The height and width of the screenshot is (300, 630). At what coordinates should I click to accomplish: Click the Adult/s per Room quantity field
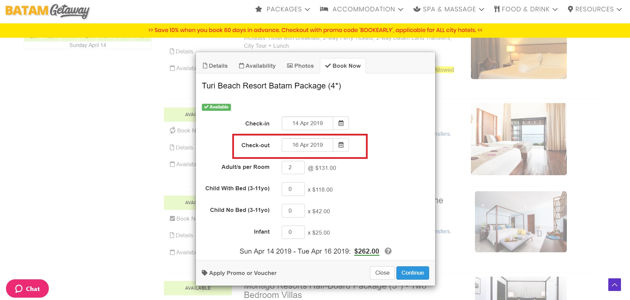(x=293, y=167)
